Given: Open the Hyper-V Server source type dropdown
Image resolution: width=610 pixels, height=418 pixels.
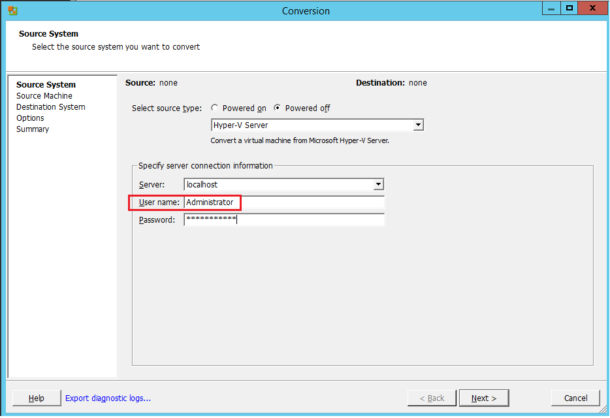Looking at the screenshot, I should pos(418,125).
